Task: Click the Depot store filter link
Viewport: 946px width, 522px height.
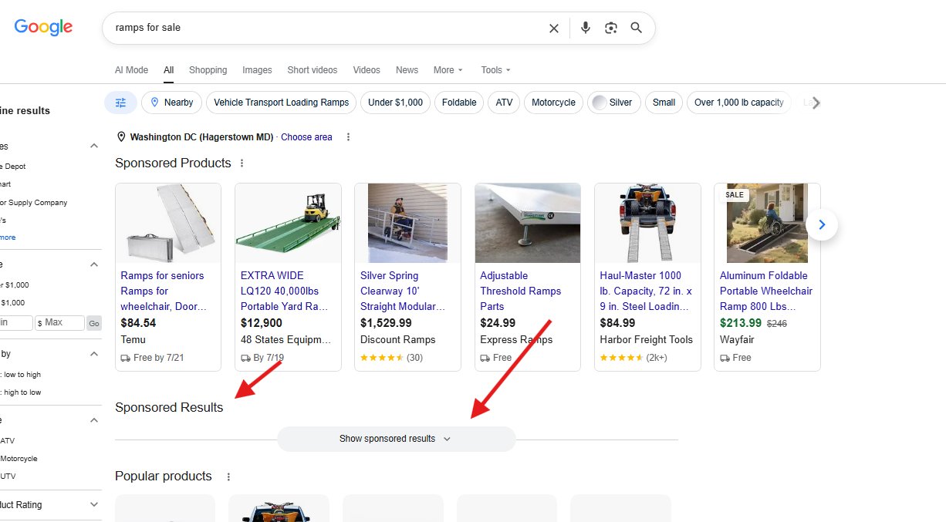Action: click(x=13, y=167)
